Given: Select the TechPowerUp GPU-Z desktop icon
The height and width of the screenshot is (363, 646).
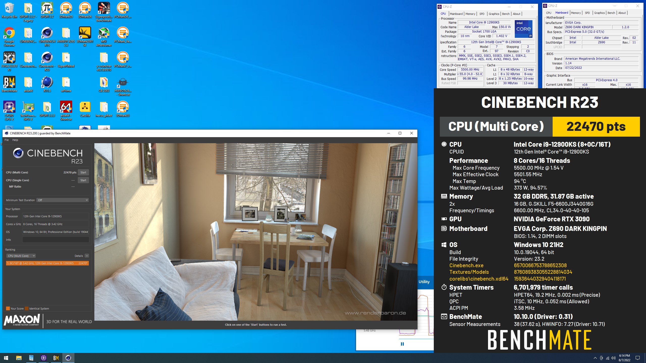Looking at the screenshot, I should 28,111.
